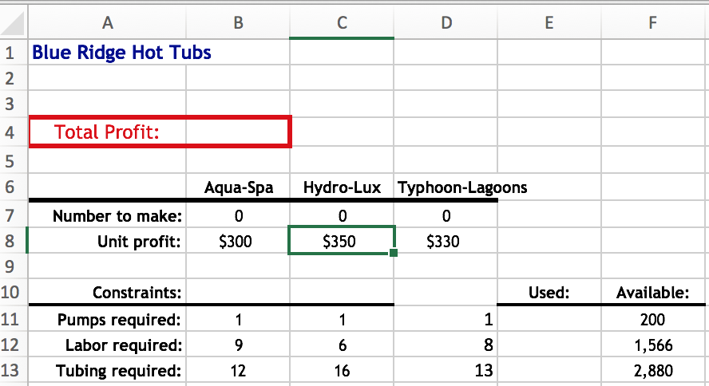Screen dimensions: 709x386
Task: Select the tubing value 16 cell
Action: click(342, 371)
